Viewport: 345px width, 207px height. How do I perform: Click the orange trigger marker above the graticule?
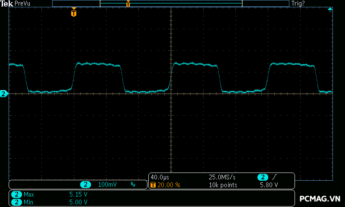[x=74, y=13]
